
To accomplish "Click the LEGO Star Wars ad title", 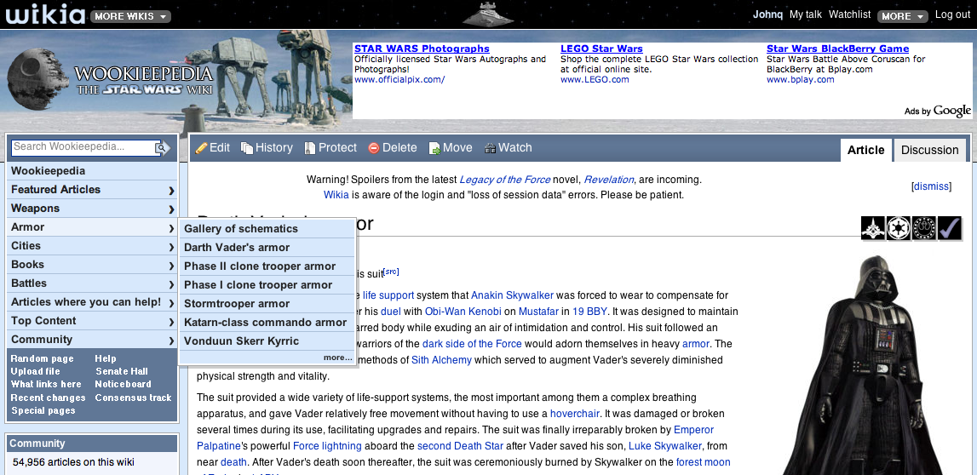I will click(x=601, y=49).
